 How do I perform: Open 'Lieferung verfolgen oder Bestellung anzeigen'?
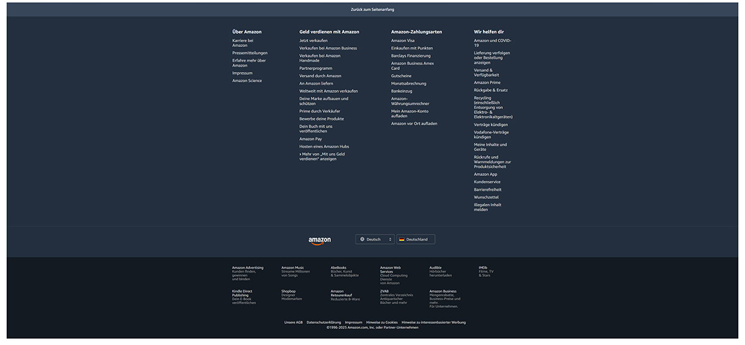pos(492,58)
